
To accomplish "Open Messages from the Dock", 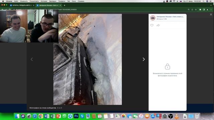I will [x=129, y=116].
